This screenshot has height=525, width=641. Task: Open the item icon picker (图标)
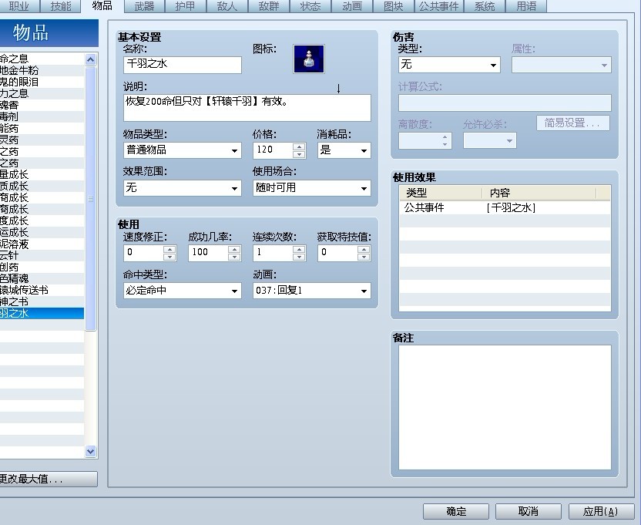309,59
